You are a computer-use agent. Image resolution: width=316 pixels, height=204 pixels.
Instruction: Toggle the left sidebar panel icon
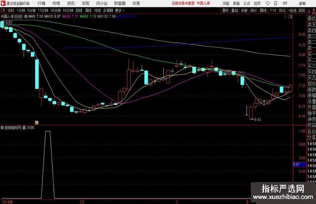click(x=3, y=10)
